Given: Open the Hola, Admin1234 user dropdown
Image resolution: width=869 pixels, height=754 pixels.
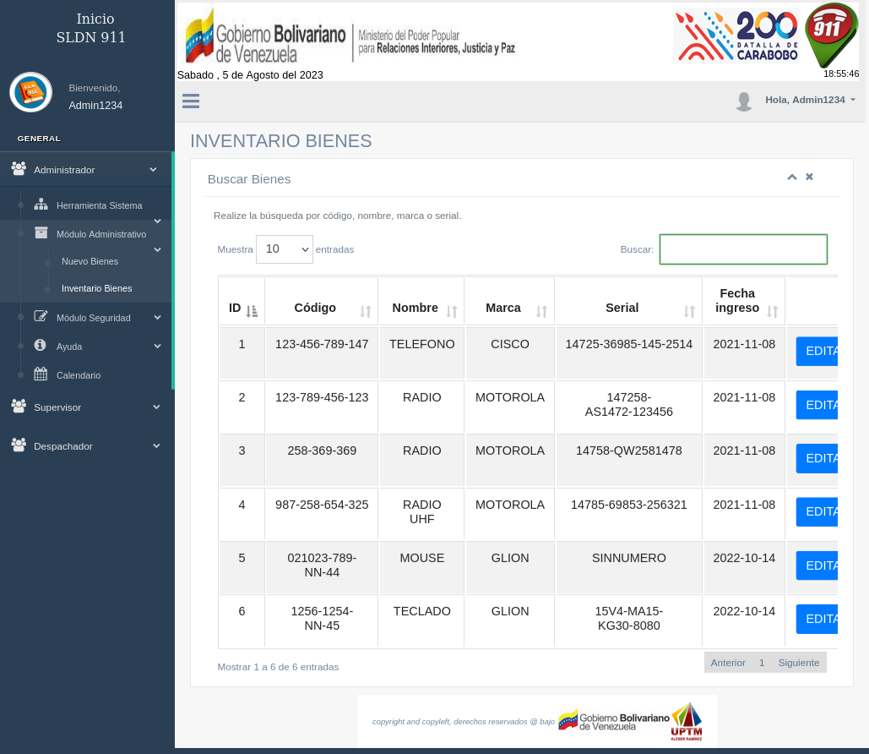Looking at the screenshot, I should [810, 100].
